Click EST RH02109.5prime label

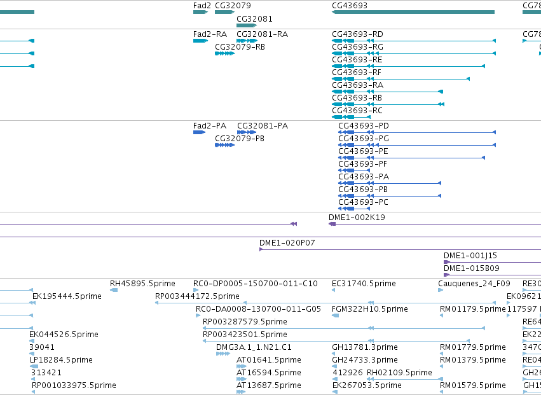399,373
